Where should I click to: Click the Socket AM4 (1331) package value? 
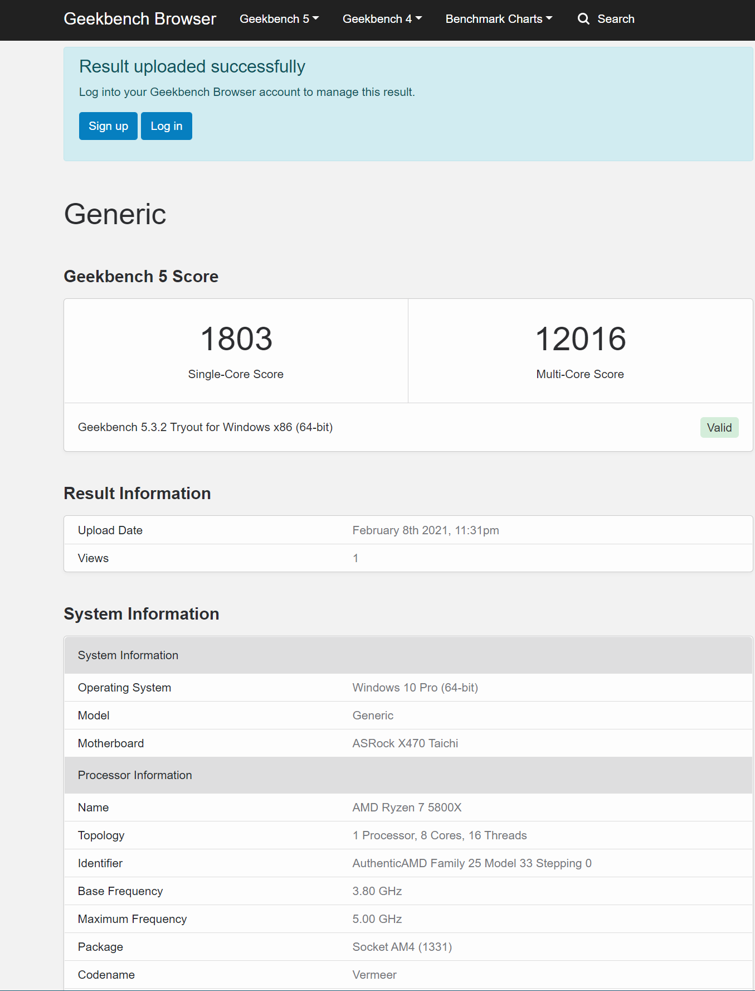[x=402, y=947]
